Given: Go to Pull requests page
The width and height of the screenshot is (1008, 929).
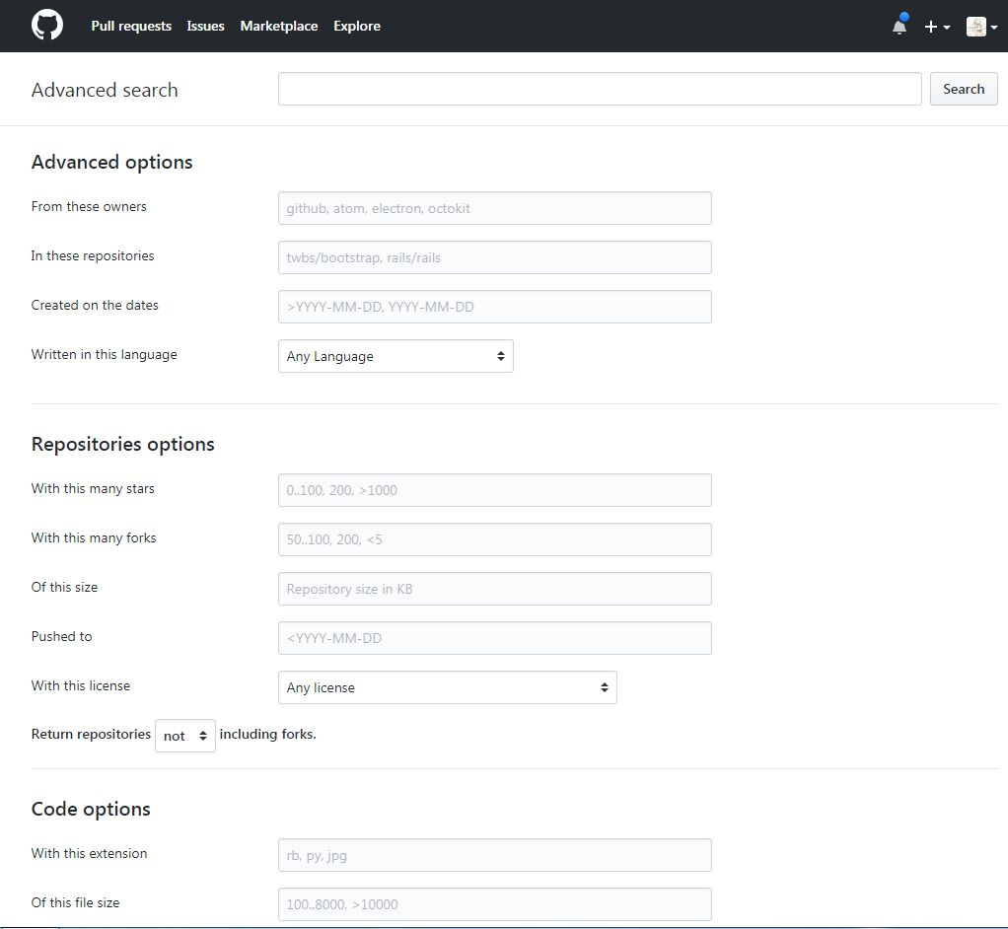Looking at the screenshot, I should [131, 26].
